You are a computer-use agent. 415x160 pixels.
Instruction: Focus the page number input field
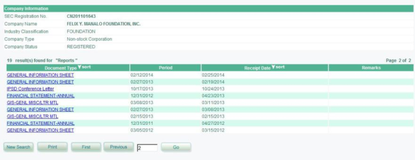147,148
